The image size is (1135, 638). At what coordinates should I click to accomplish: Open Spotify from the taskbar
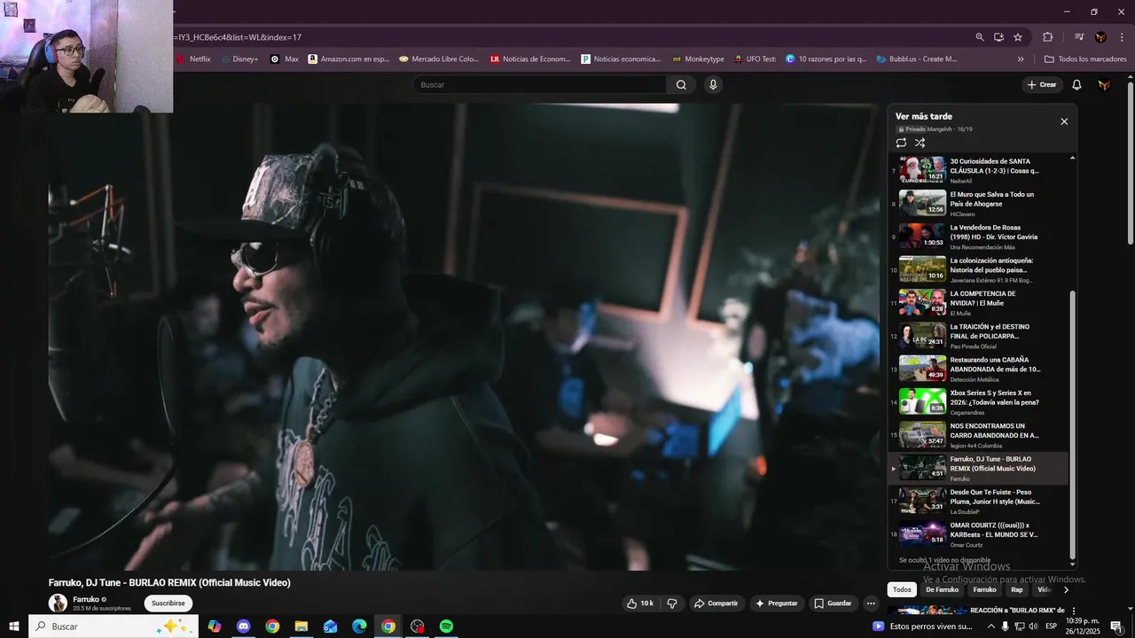point(446,626)
